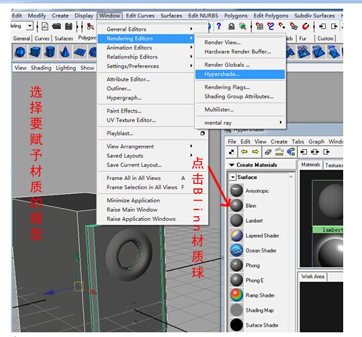362x337 pixels.
Task: Click the Blinn material sphere
Action: point(236,205)
